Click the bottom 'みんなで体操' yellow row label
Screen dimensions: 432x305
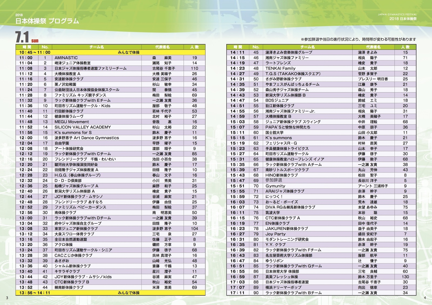pos(129,293)
